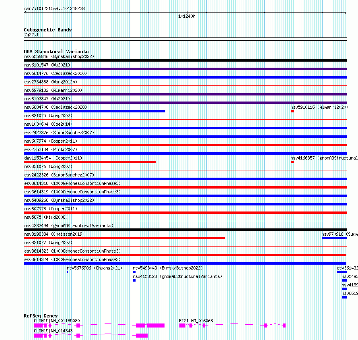Click the nsv5676906 (Chuang2021) label
Screen dimensions: 358x340
[x=95, y=268]
